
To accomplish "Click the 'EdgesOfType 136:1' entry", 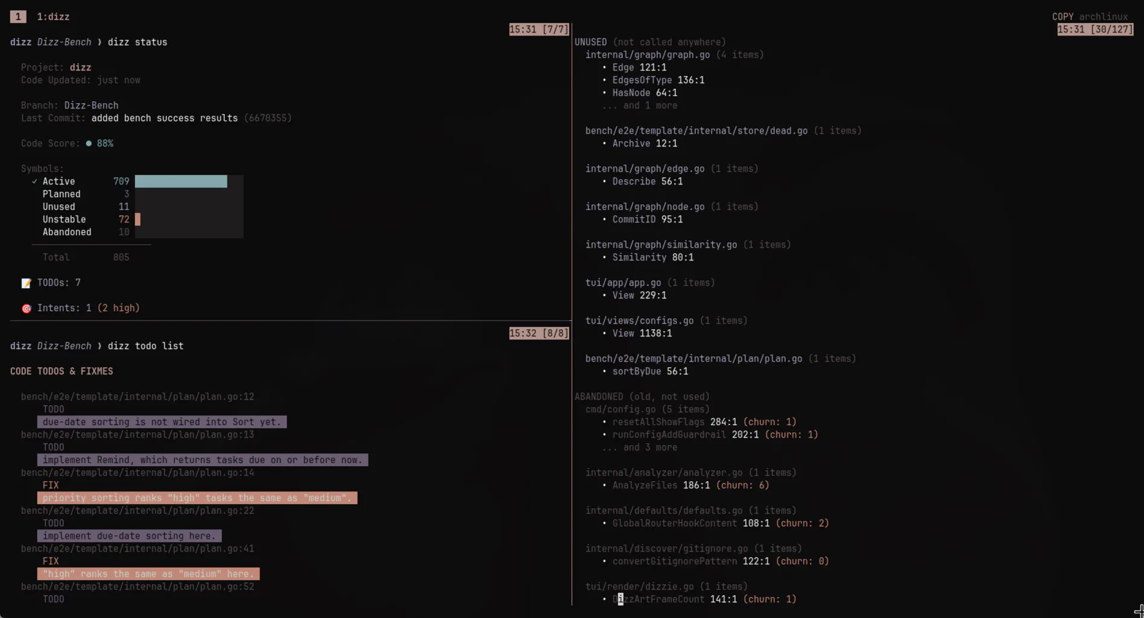I will click(x=658, y=80).
